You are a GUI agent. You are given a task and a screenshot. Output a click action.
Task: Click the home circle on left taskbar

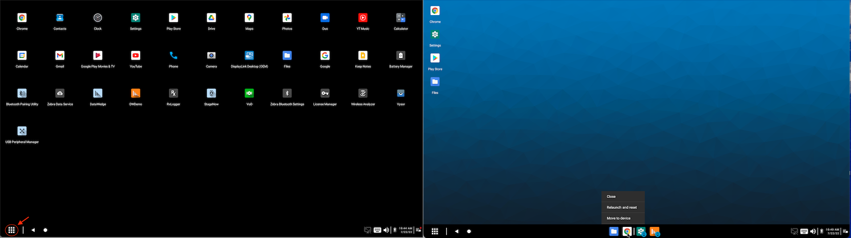tap(45, 230)
